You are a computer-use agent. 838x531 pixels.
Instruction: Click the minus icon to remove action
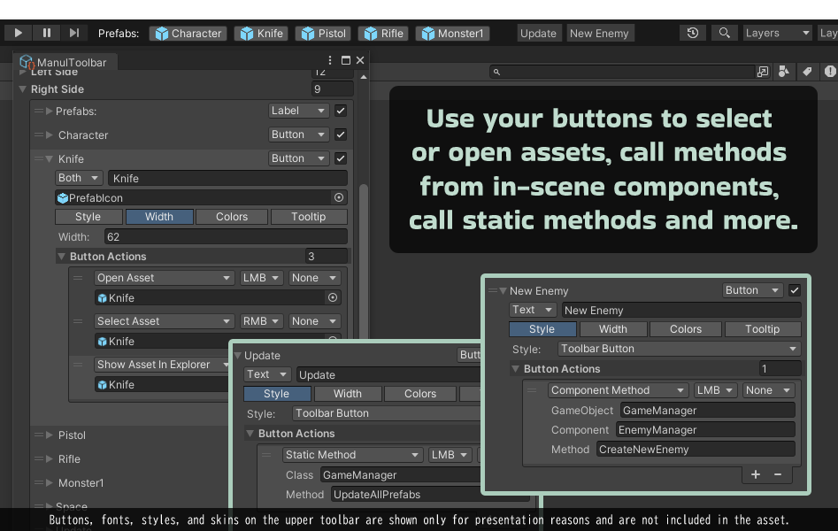click(778, 474)
